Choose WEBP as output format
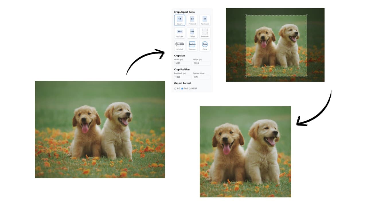The height and width of the screenshot is (206, 367). [x=190, y=88]
